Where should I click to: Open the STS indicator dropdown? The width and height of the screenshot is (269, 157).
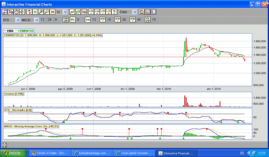point(18,20)
